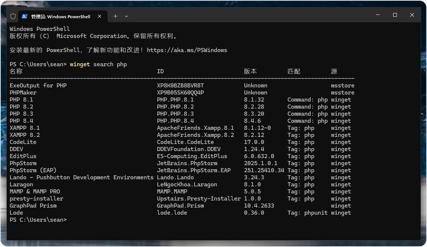This screenshot has width=427, height=247.
Task: Click the 'Windows PowerShell' banner line
Action: pyautogui.click(x=40, y=29)
